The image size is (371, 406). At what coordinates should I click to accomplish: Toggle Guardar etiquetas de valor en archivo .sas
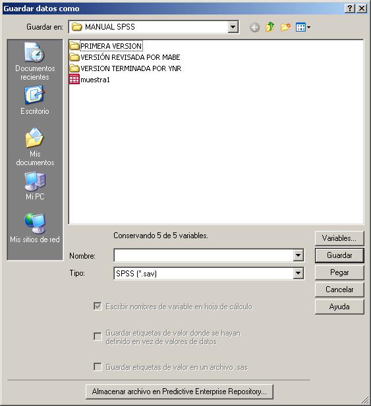(98, 367)
